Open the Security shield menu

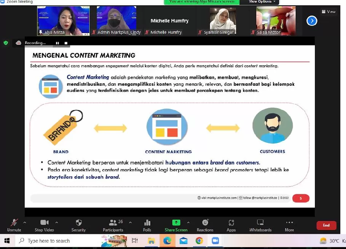78,225
